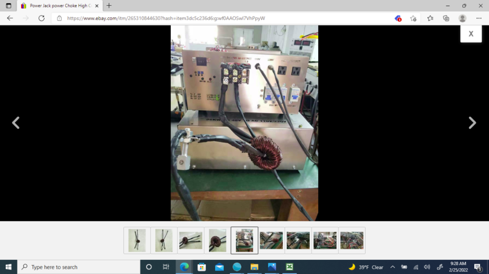Select the Power Jack power Choke tab
The width and height of the screenshot is (489, 274).
pyautogui.click(x=60, y=5)
